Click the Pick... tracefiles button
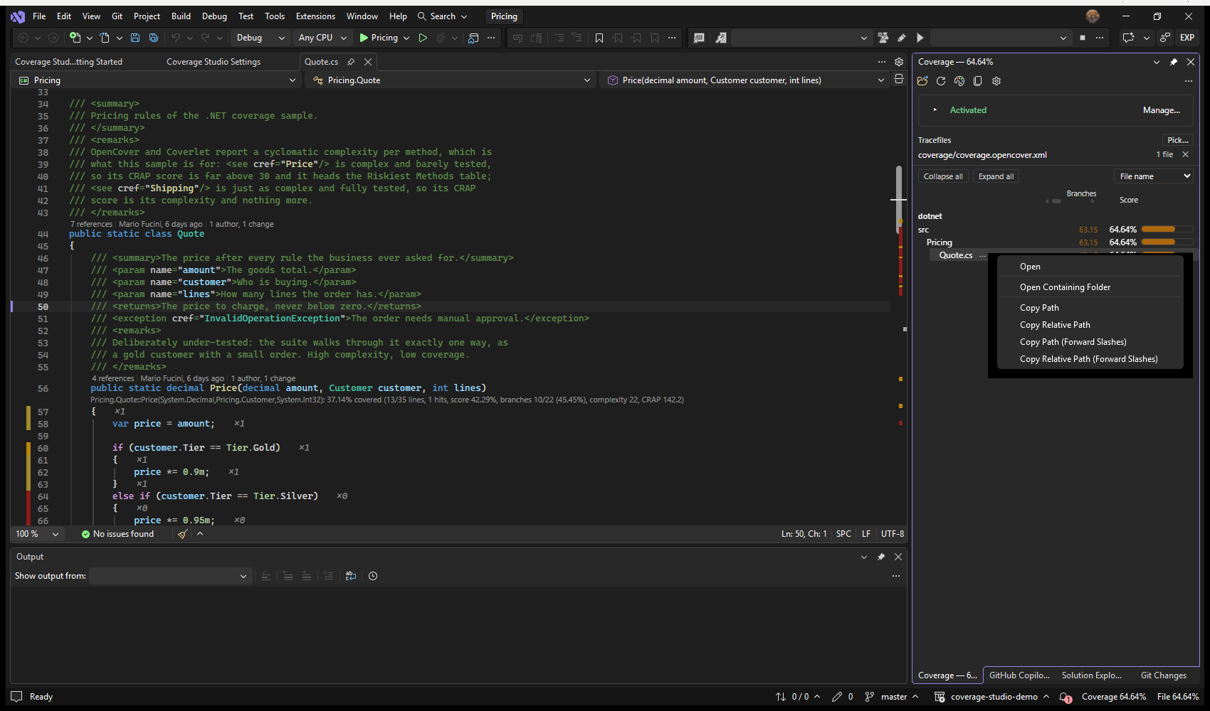Screen dimensions: 1210x711 [1177, 140]
